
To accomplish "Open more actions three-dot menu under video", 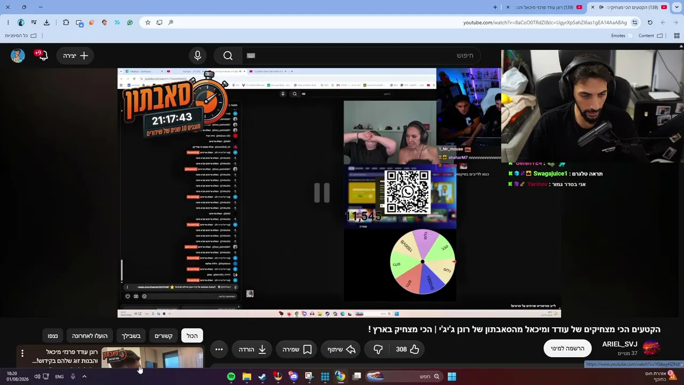I will coord(219,349).
